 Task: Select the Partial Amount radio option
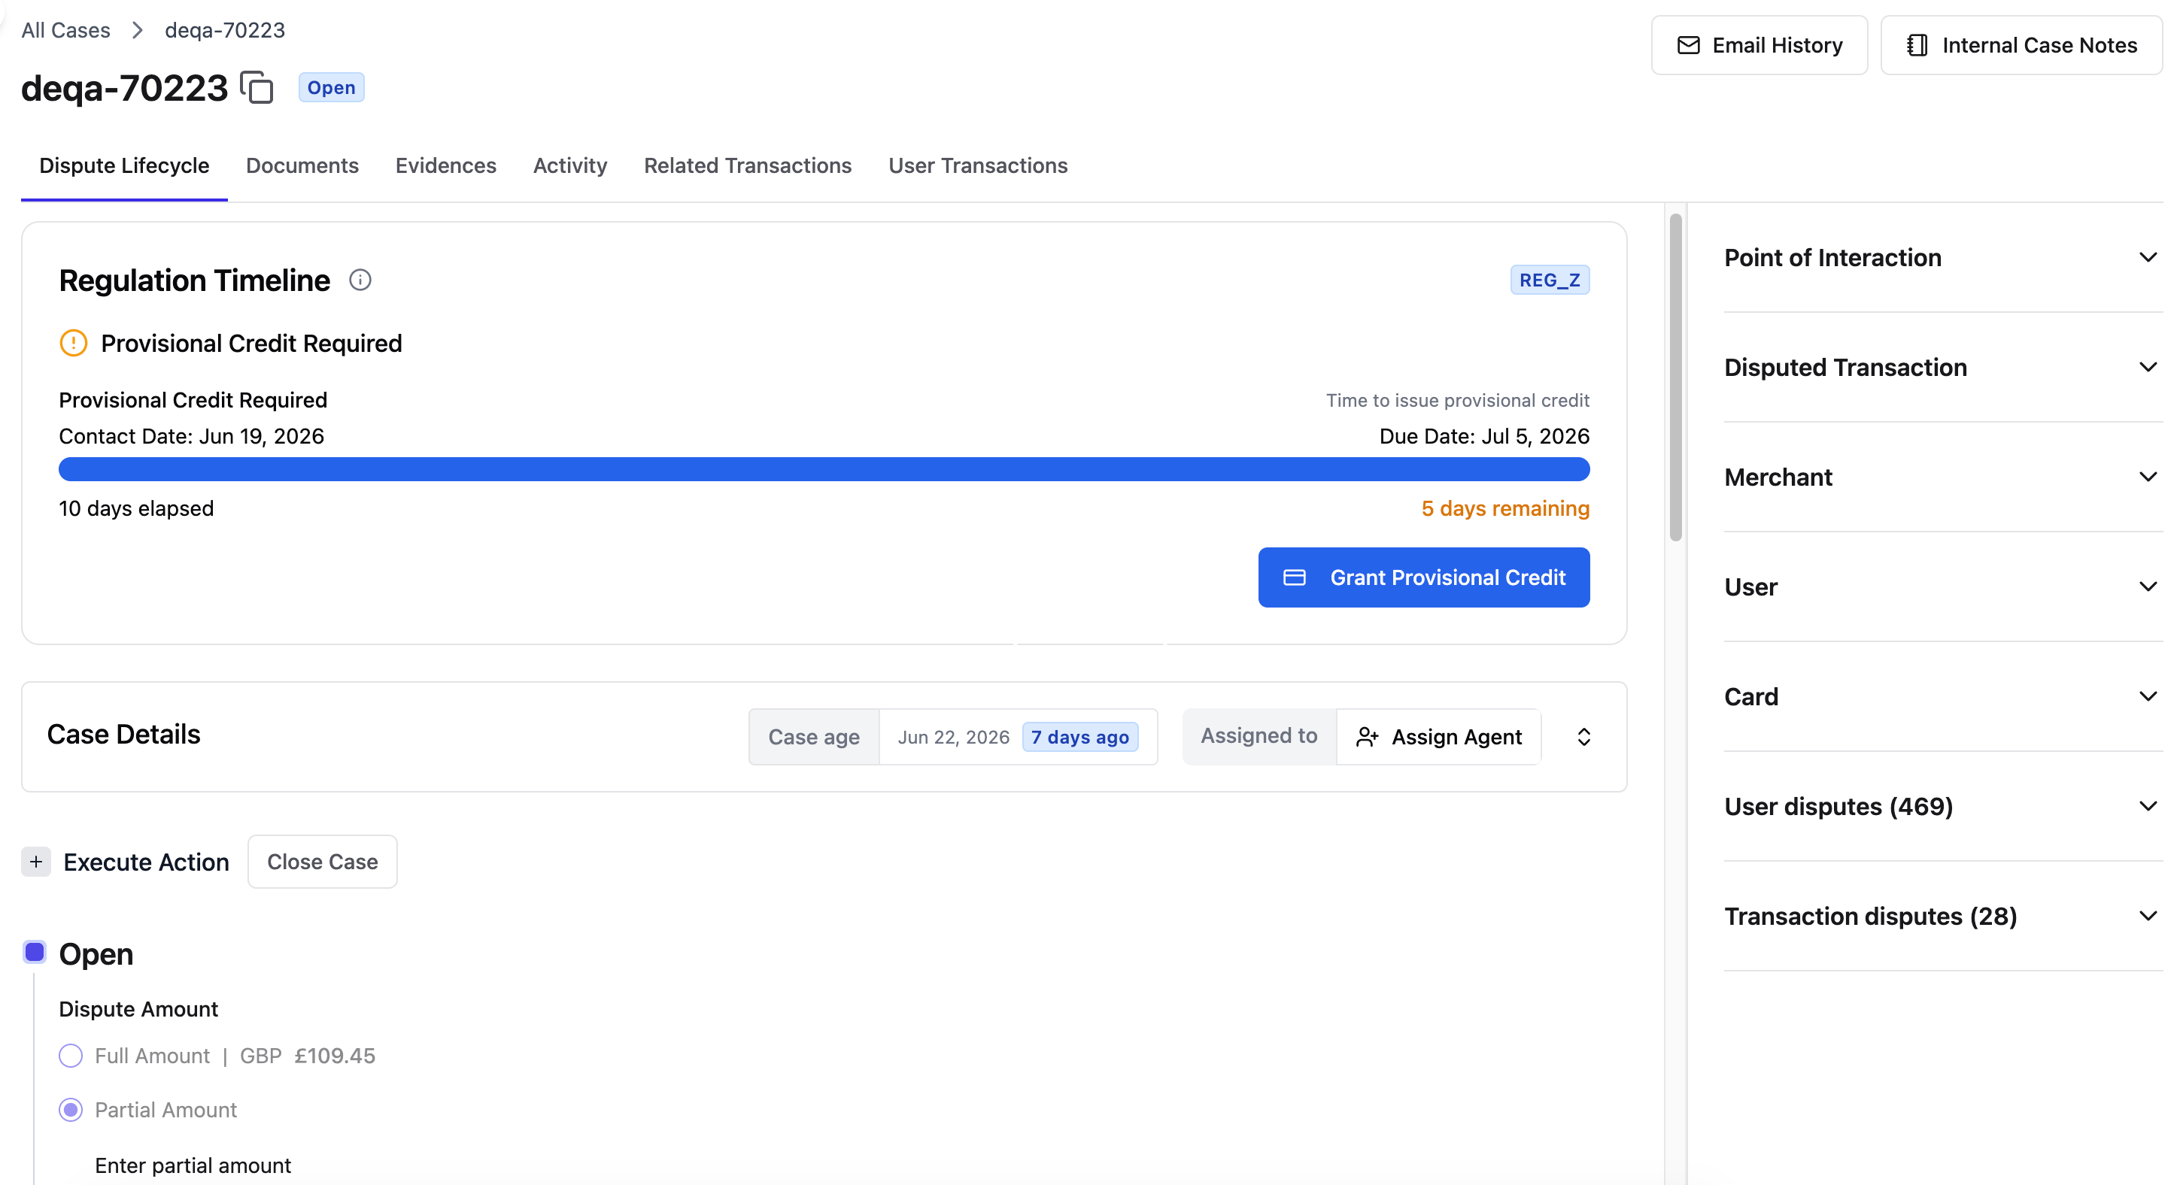(x=71, y=1110)
